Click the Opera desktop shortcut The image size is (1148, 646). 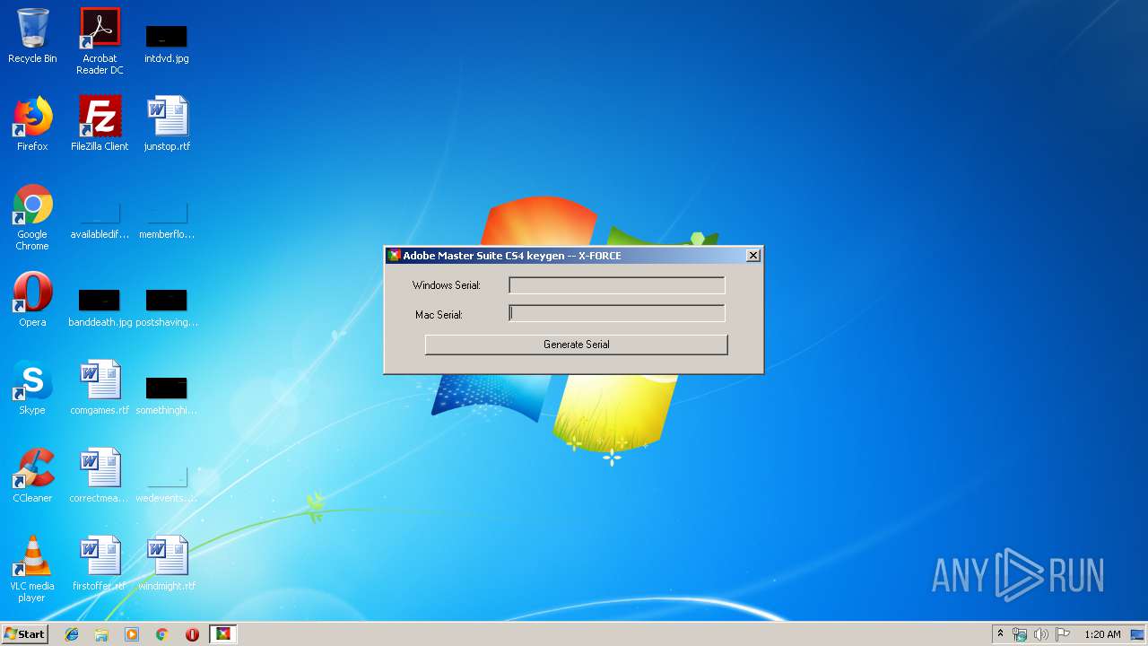pos(32,300)
